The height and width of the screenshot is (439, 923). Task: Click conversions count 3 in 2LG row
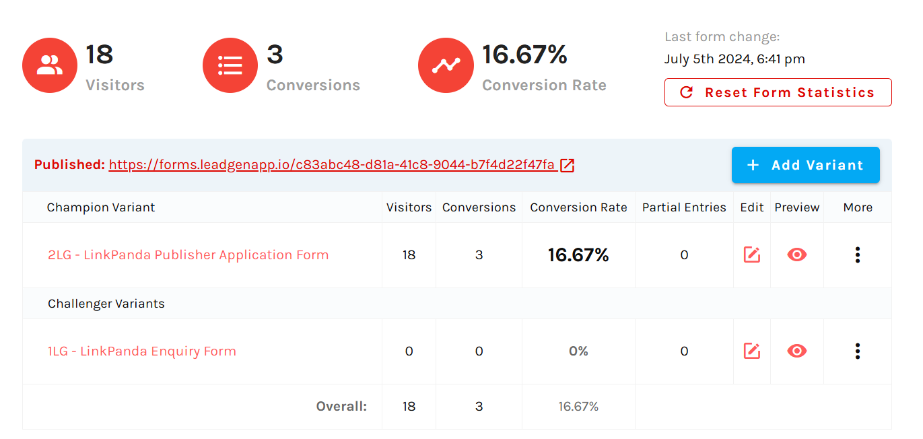(479, 255)
